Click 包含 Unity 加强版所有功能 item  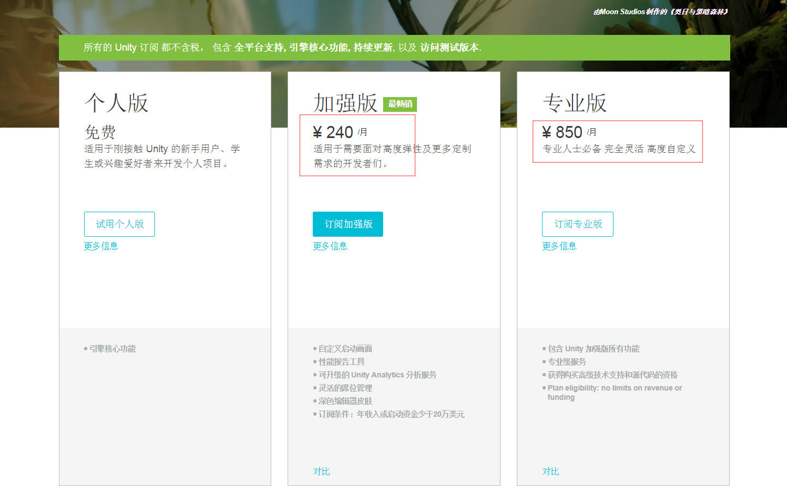click(x=591, y=349)
